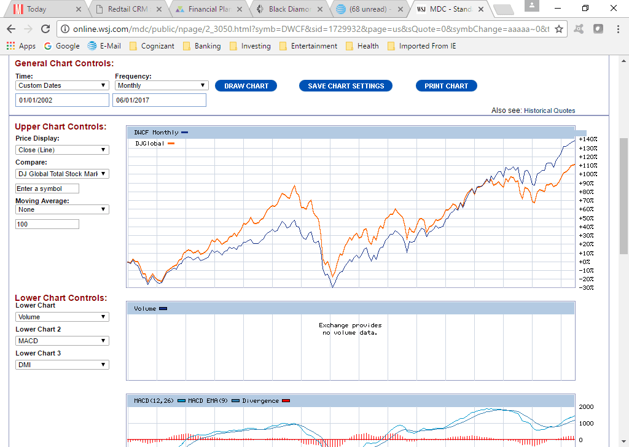This screenshot has width=629, height=447.
Task: Open the E-Mail bookmark
Action: [x=104, y=46]
